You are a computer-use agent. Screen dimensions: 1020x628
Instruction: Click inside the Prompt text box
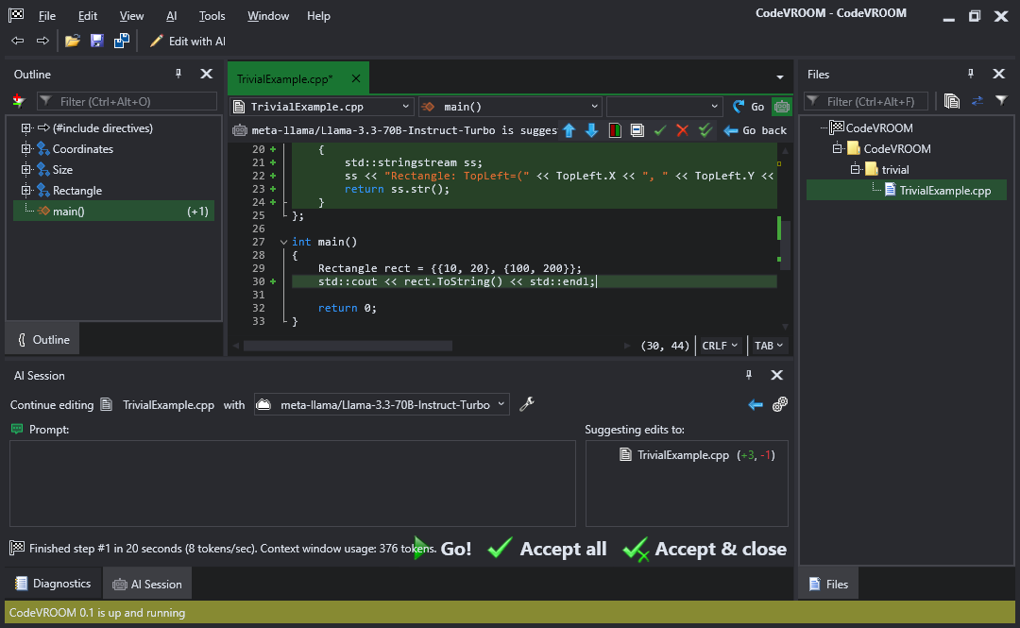coord(293,484)
